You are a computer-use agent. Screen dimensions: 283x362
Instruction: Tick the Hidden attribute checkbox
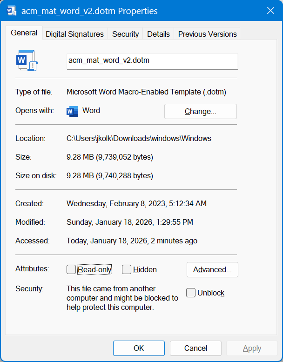pos(127,269)
